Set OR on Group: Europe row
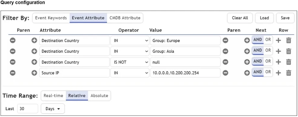The width and height of the screenshot is (298, 117). pyautogui.click(x=268, y=40)
